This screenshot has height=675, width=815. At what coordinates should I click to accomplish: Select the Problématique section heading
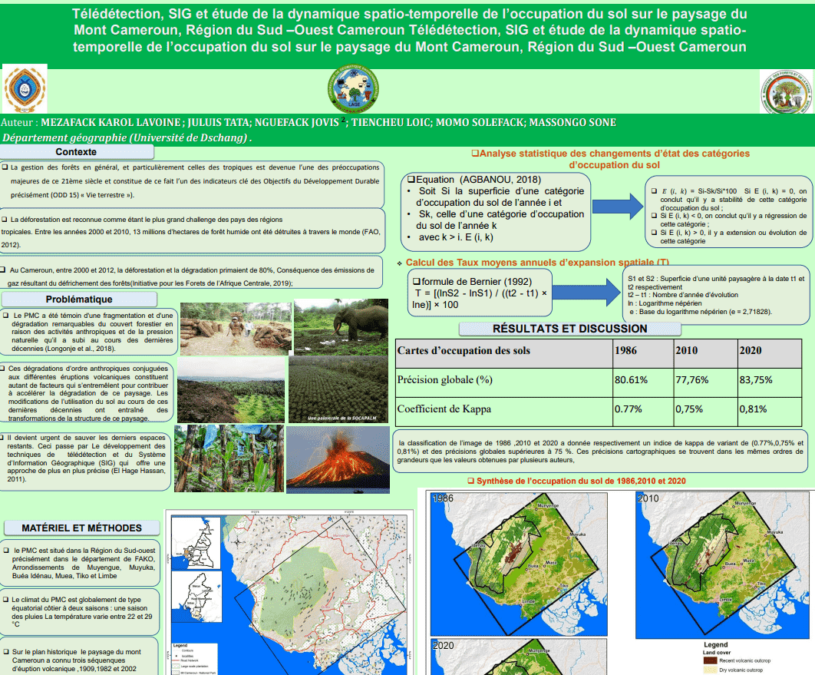79,299
